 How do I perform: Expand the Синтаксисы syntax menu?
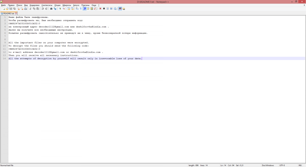coord(47,5)
